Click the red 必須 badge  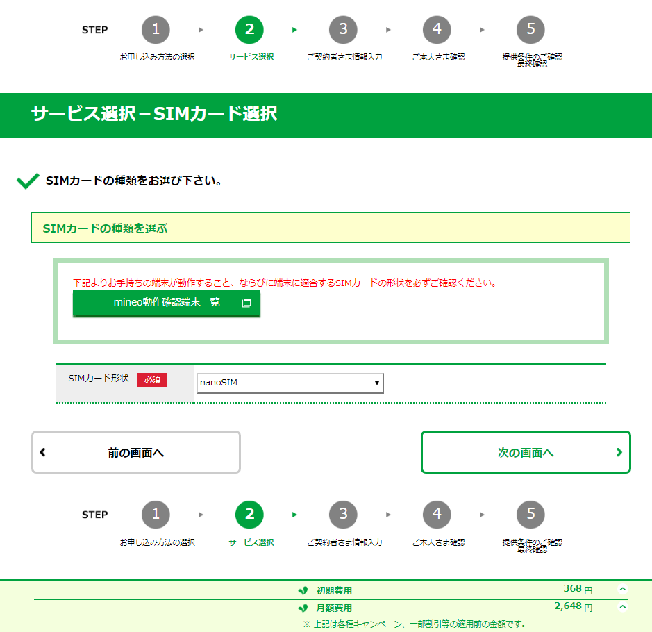point(152,380)
